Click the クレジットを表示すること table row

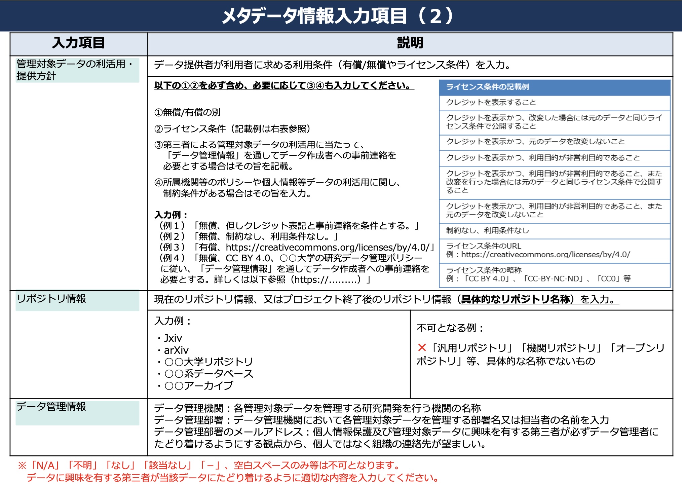point(491,102)
